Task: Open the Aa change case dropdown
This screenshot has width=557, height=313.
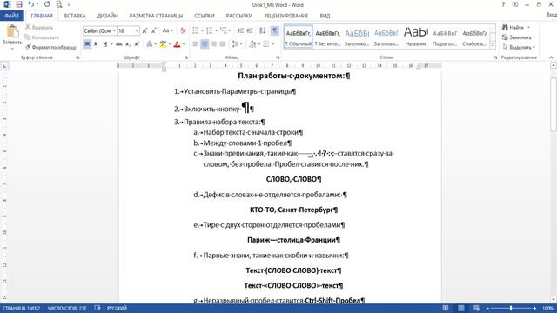Action: [x=167, y=31]
